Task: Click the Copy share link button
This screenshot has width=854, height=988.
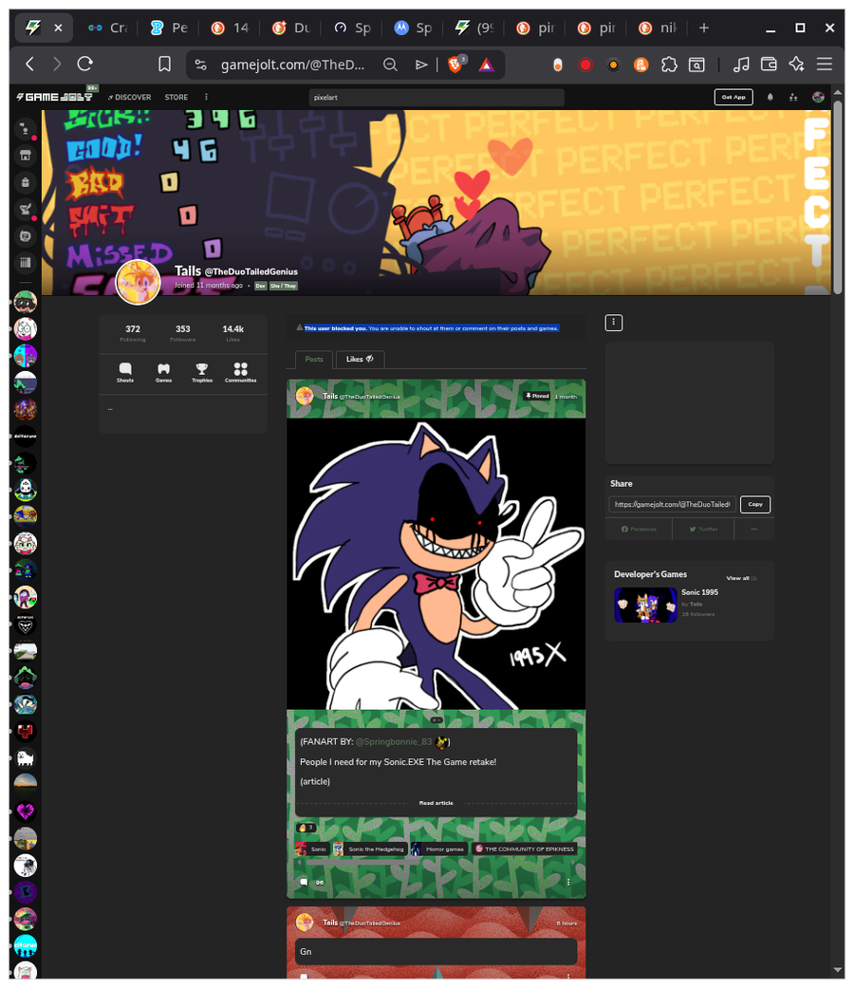Action: pos(755,504)
